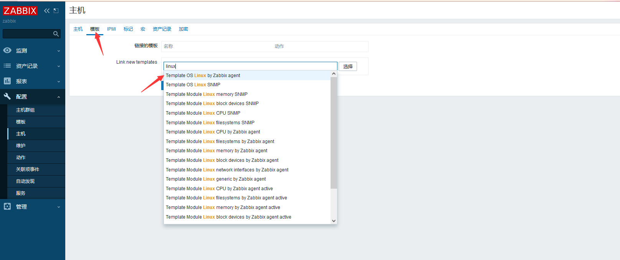620x260 pixels.
Task: Click the dropdown list scroll-down arrow
Action: (334, 221)
